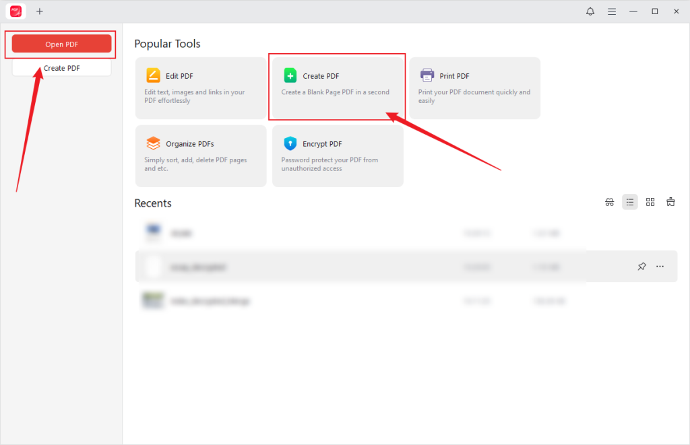
Task: Clear the recent files list
Action: pos(670,201)
